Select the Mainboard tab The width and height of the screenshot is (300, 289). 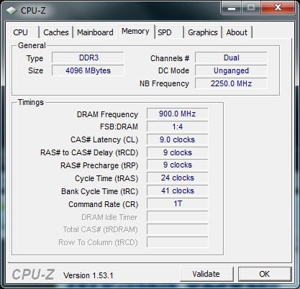pos(95,32)
